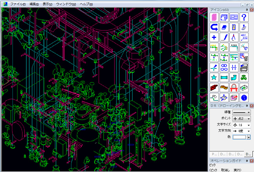
Task: Select the ABC XYZ text tool
Action: click(x=244, y=37)
